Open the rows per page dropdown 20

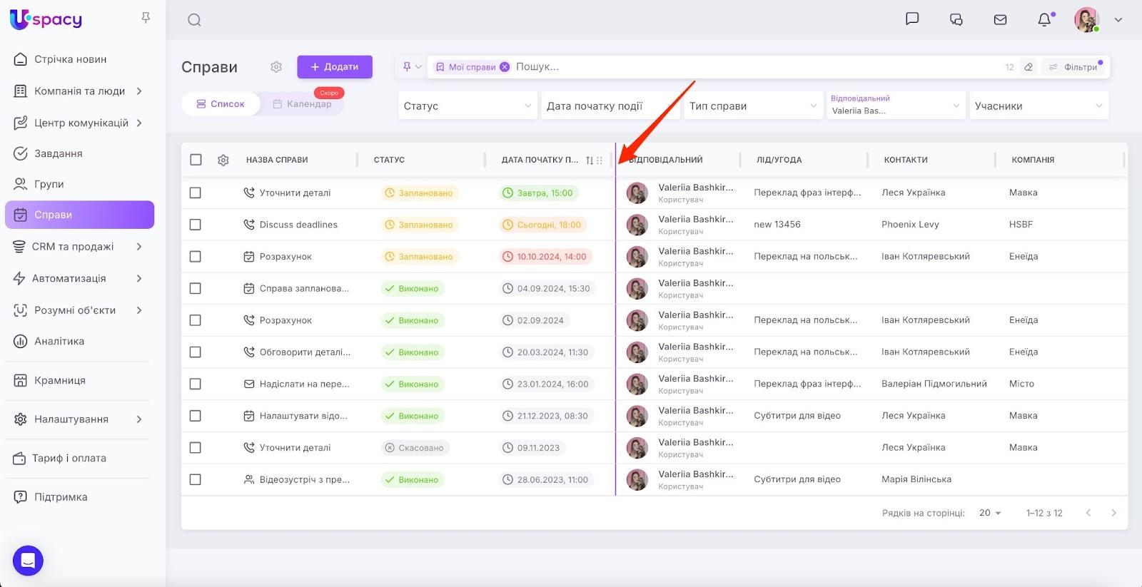990,513
